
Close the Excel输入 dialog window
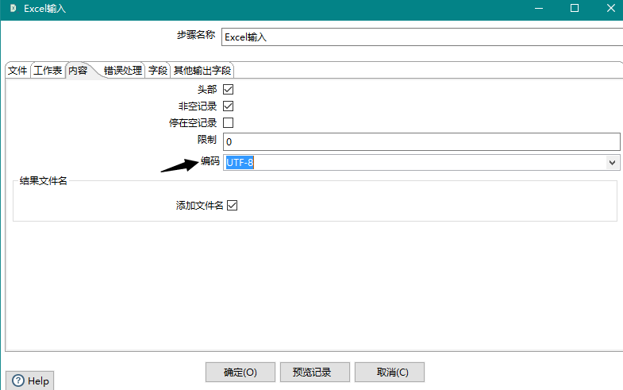pyautogui.click(x=611, y=9)
